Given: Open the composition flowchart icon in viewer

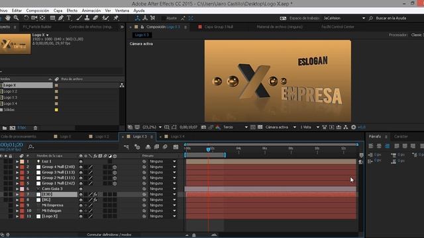Looking at the screenshot, I should [x=346, y=127].
